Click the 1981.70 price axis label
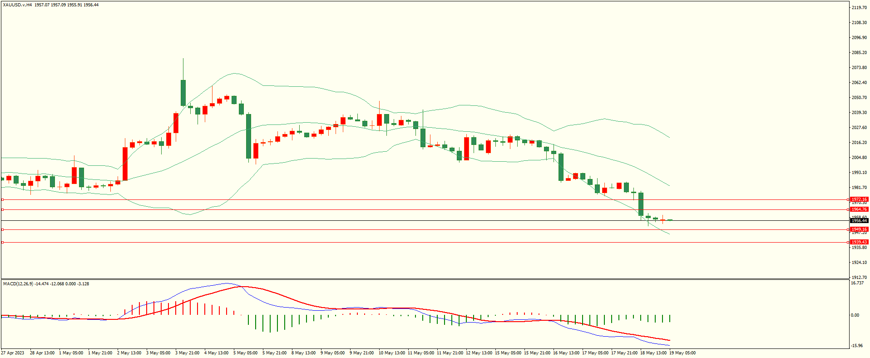 pos(859,188)
